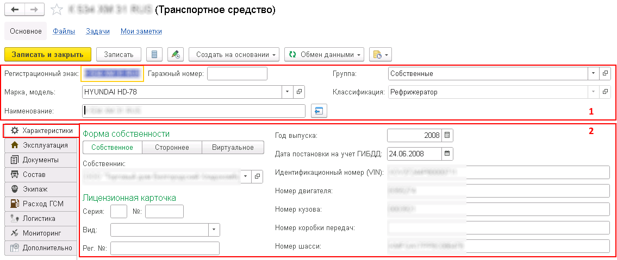The image size is (617, 260).
Task: Open Группа value with its open icon
Action: point(604,73)
